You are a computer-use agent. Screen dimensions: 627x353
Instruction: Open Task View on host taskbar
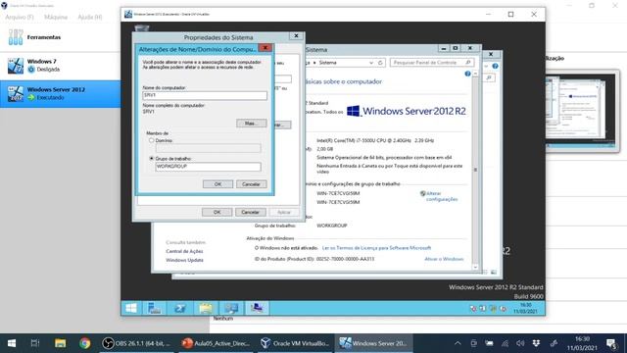35,343
